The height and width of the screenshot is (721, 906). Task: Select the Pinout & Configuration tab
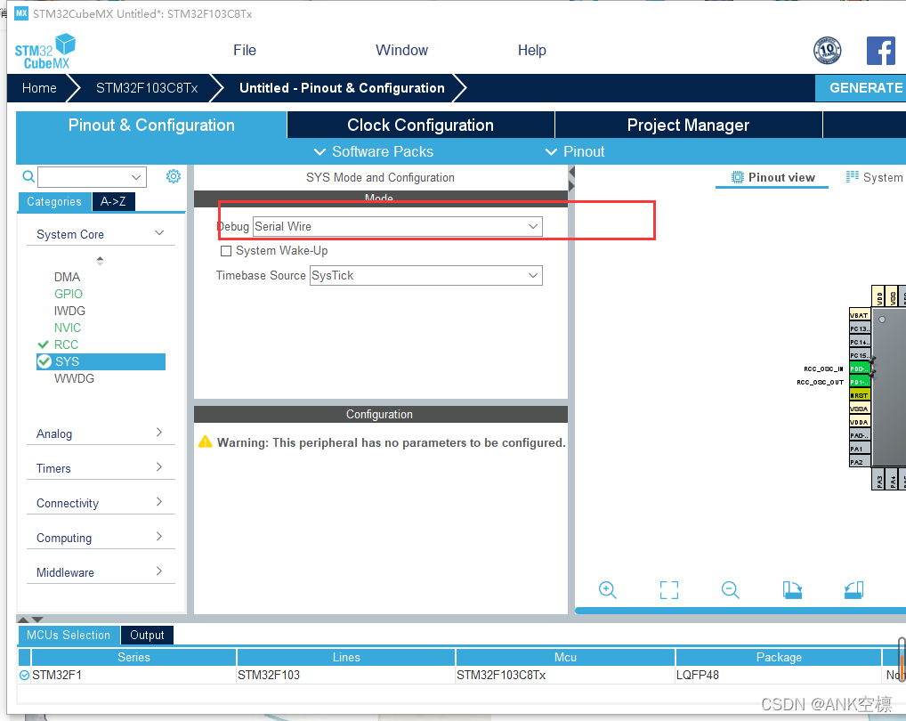click(x=151, y=125)
